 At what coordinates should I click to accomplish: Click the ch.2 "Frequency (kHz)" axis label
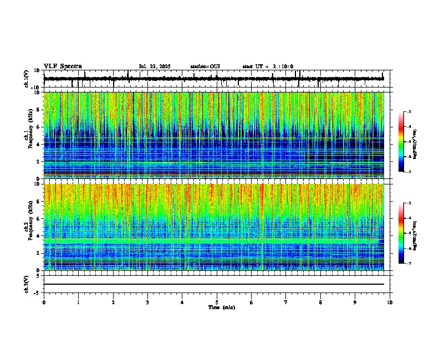pyautogui.click(x=30, y=220)
